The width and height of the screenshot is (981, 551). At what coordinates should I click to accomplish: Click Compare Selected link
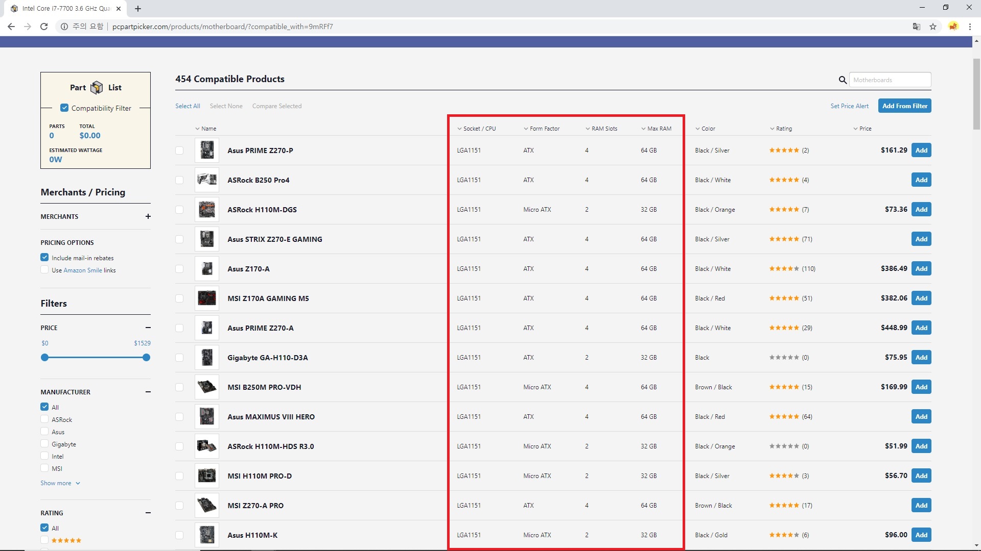pos(277,106)
